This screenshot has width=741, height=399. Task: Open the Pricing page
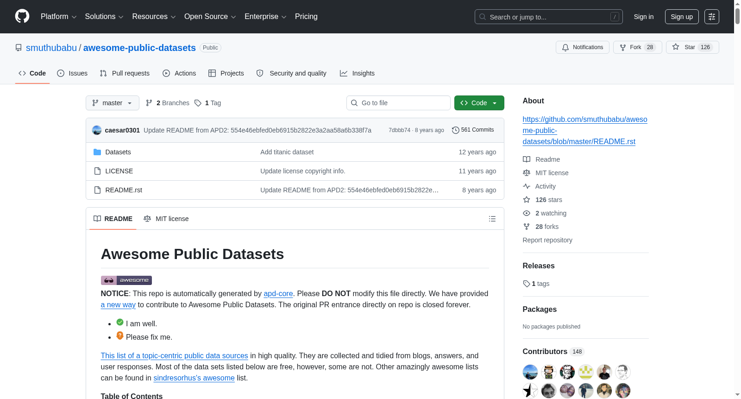[x=306, y=17]
